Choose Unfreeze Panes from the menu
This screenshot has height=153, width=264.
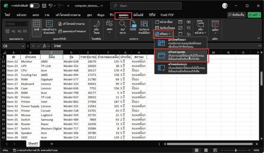coord(181,43)
